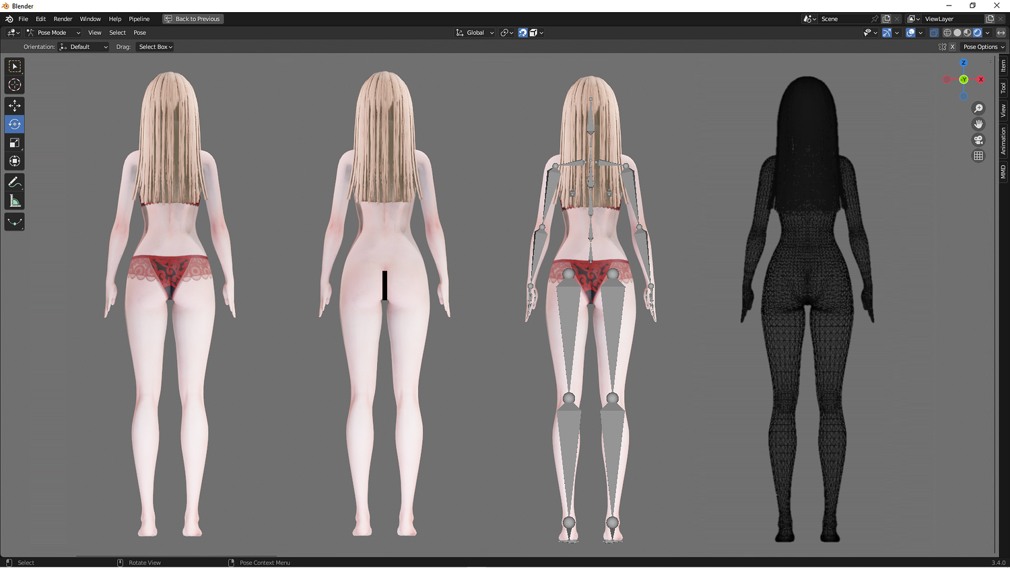Viewport: 1010px width, 568px height.
Task: Switch to the Scale tool
Action: (15, 143)
